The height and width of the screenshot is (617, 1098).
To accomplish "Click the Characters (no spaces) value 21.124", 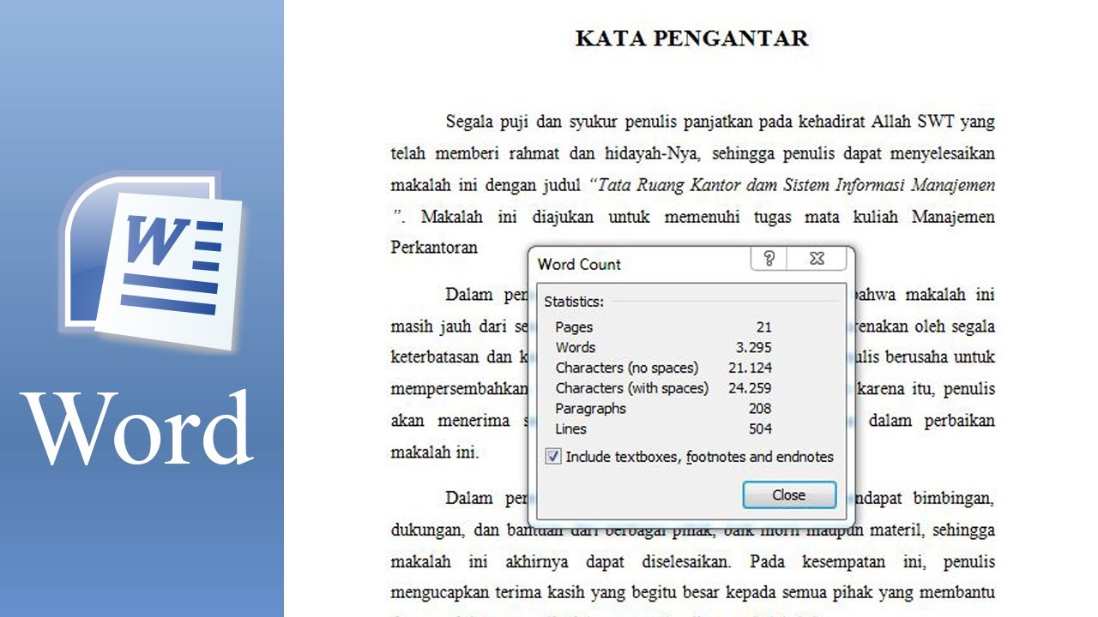I will [751, 368].
